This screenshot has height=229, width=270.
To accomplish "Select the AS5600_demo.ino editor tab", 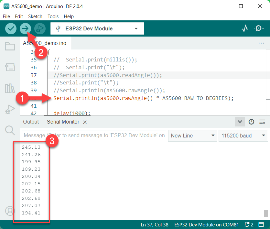I will tap(45, 43).
